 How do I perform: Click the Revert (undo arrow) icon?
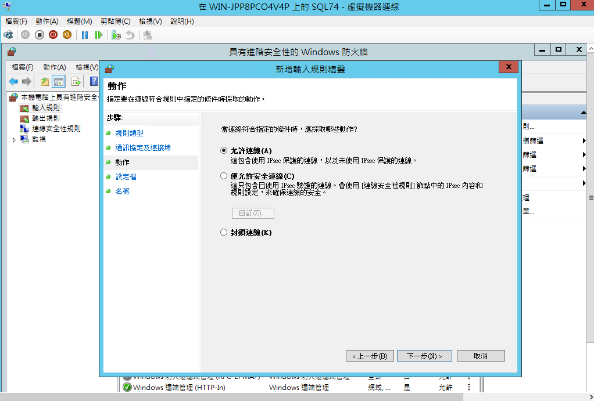pos(130,35)
